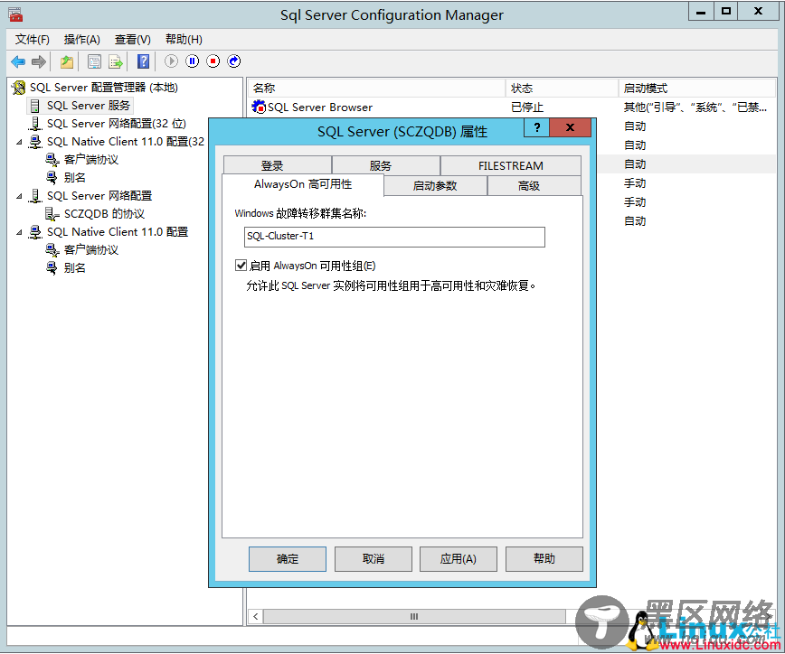The height and width of the screenshot is (654, 785).
Task: Open Help via blue question-mark toolbar icon
Action: tap(143, 61)
